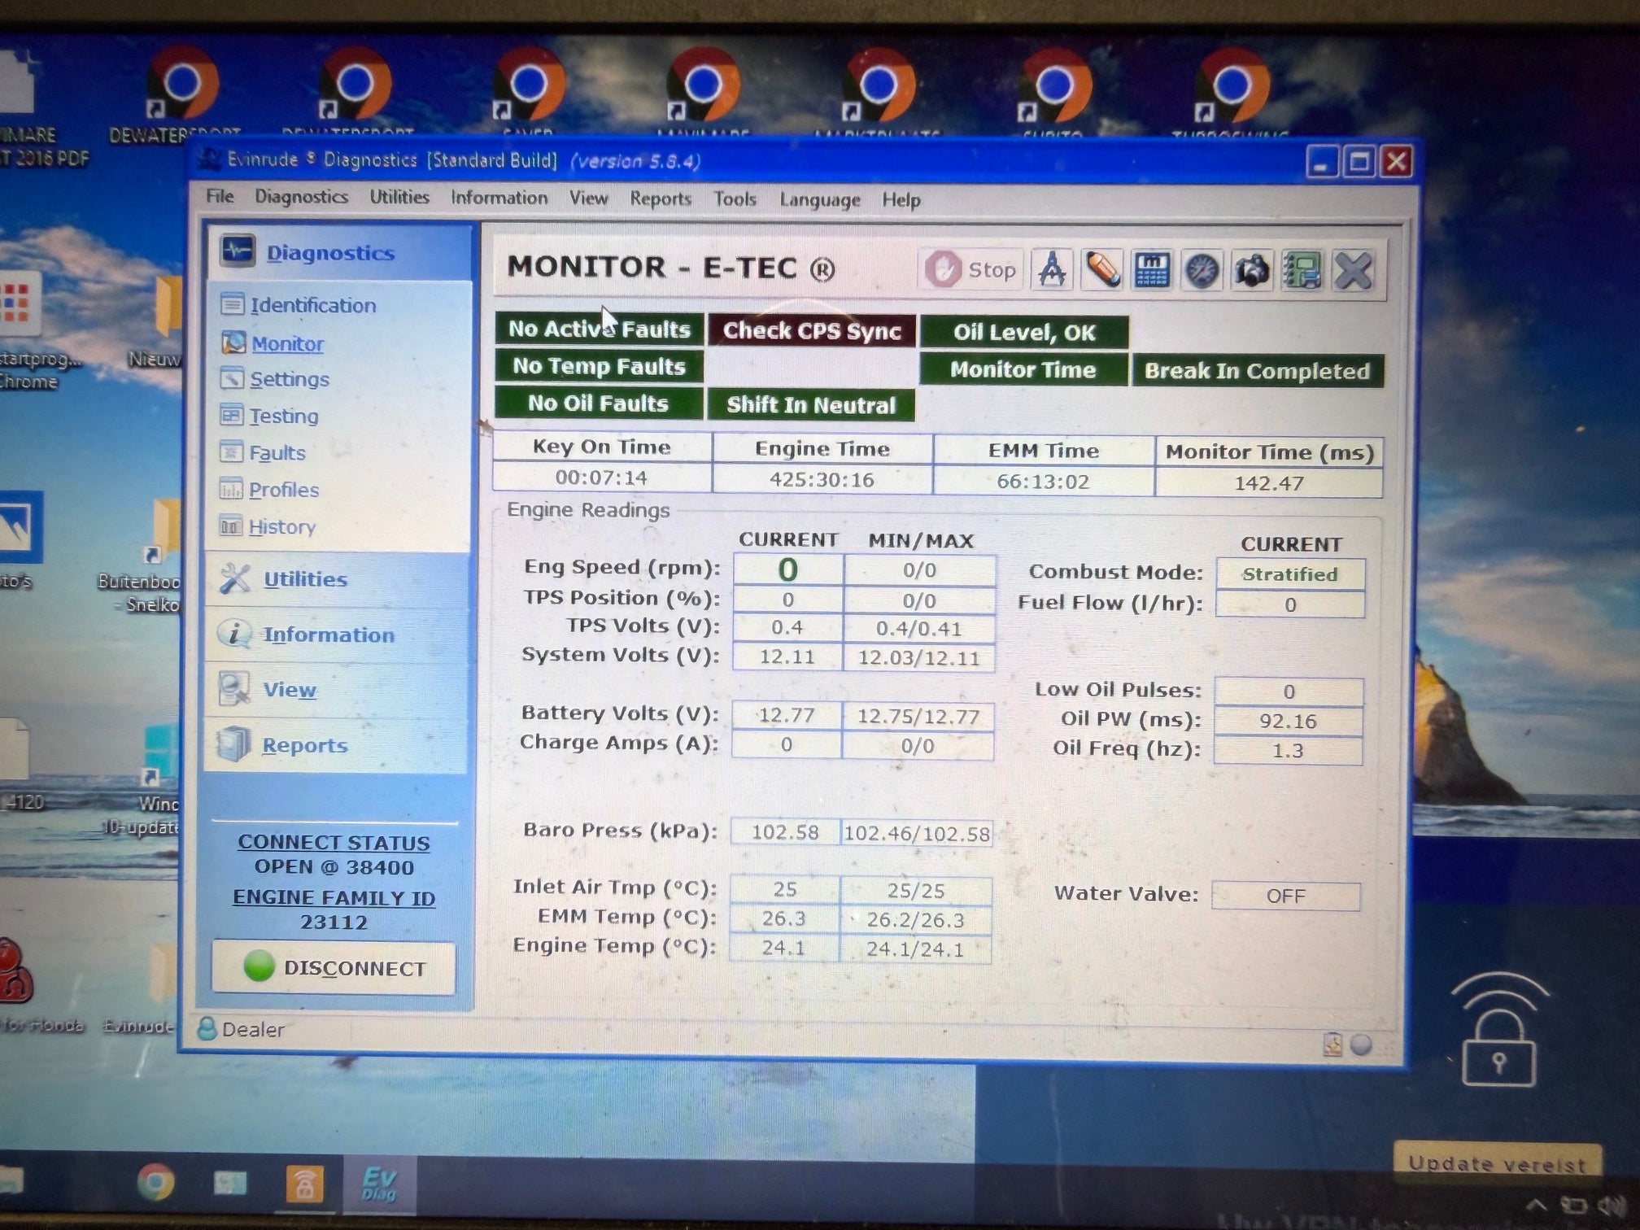Click the Dealer user icon in the status bar
The image size is (1640, 1230).
207,1029
